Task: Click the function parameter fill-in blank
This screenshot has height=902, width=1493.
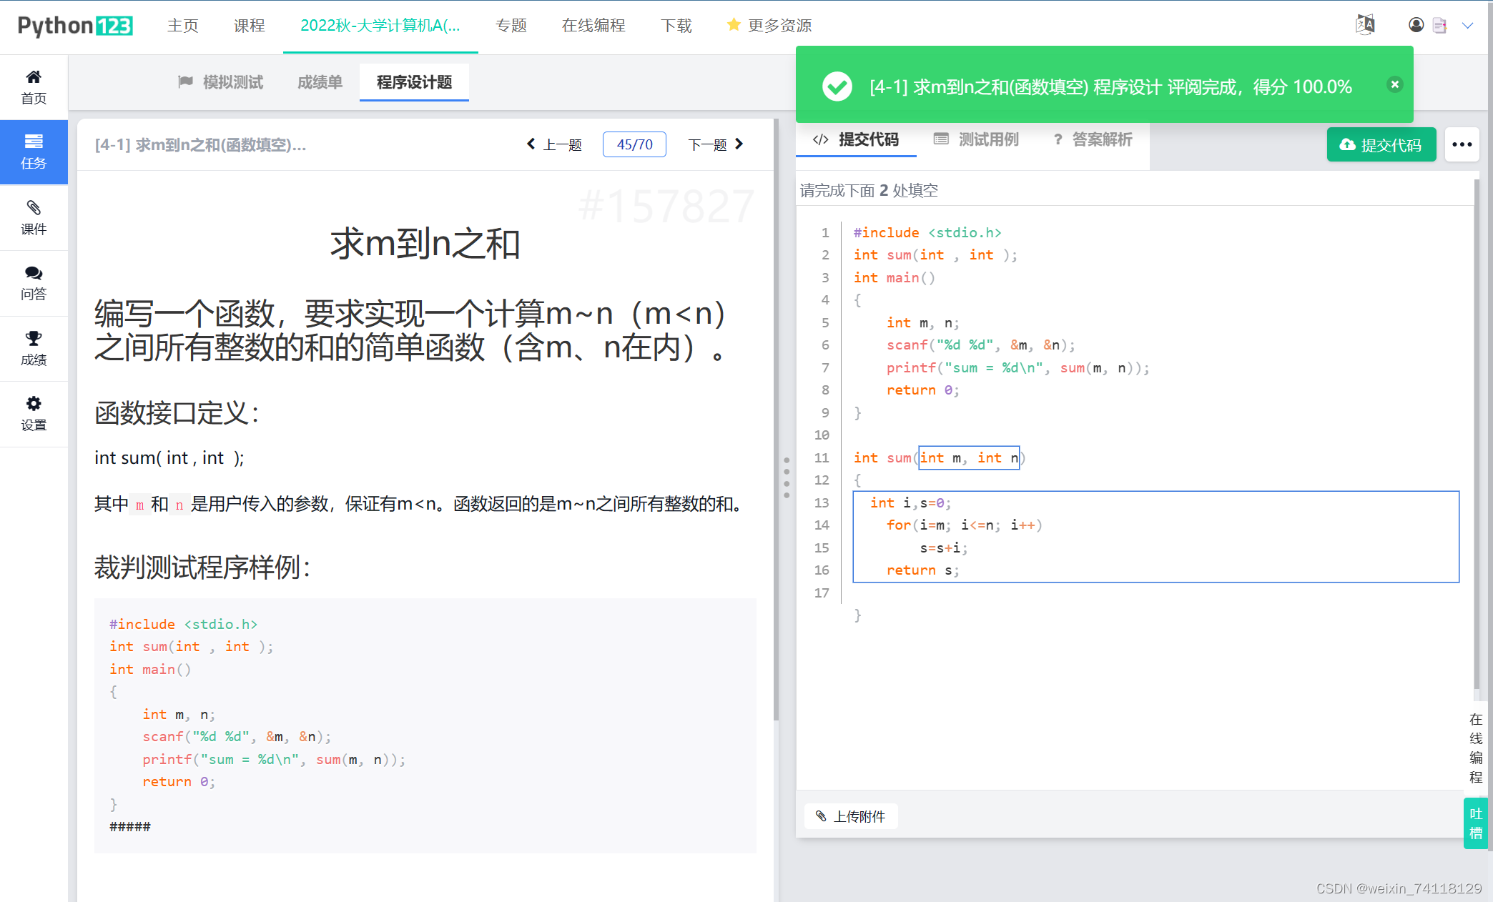Action: click(969, 457)
